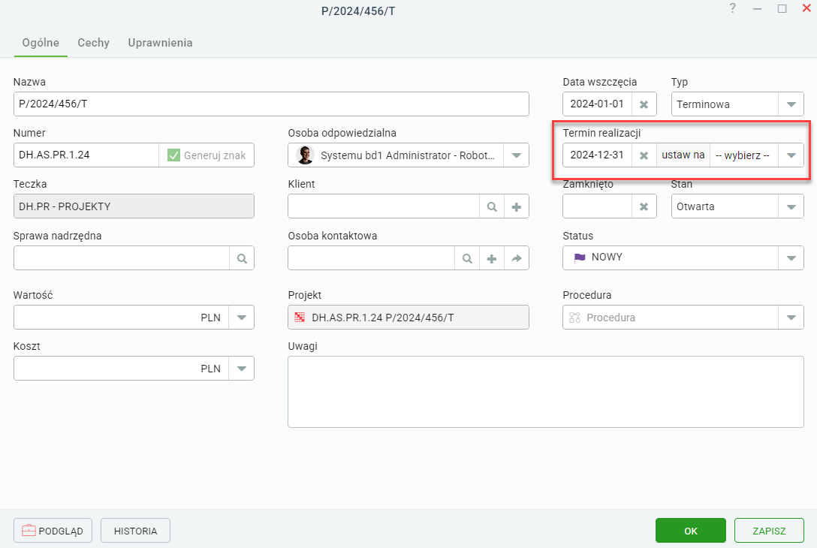Screen dimensions: 817x548
Task: Switch to the Cechy tab
Action: coord(94,43)
